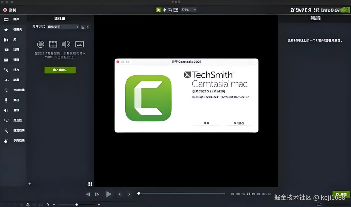351x207 pixels.
Task: Detach the timeline with bottom-right icon
Action: click(x=319, y=204)
